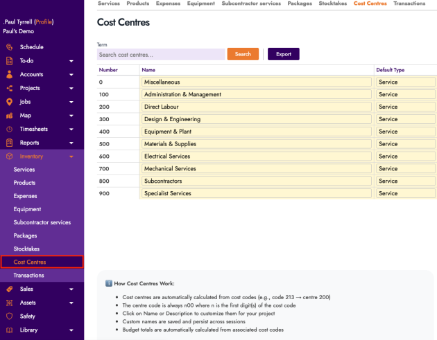Screen dimensions: 437x340
Task: Expand the Sales menu arrow
Action: (x=71, y=289)
